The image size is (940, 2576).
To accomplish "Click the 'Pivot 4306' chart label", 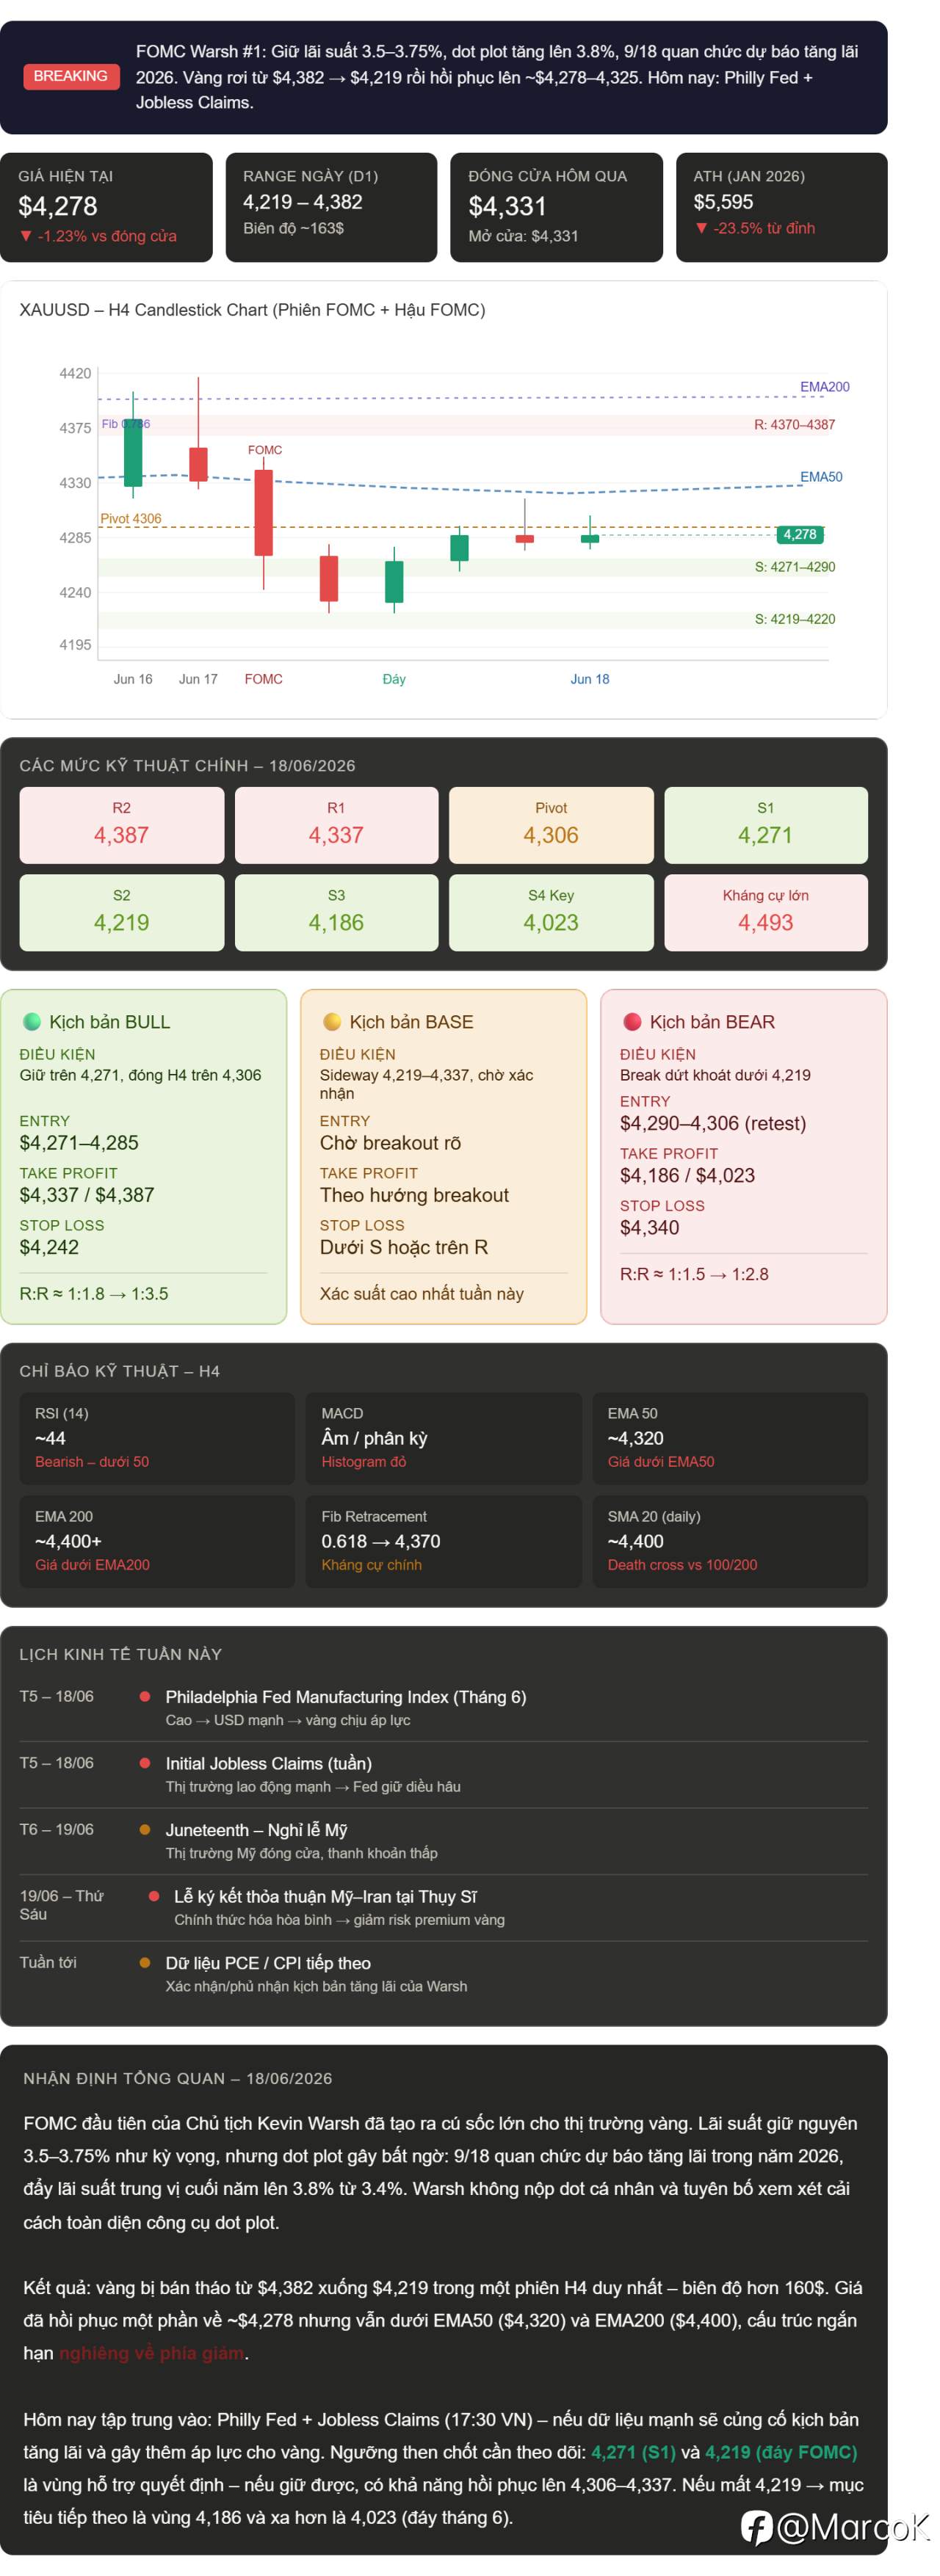I will (130, 518).
